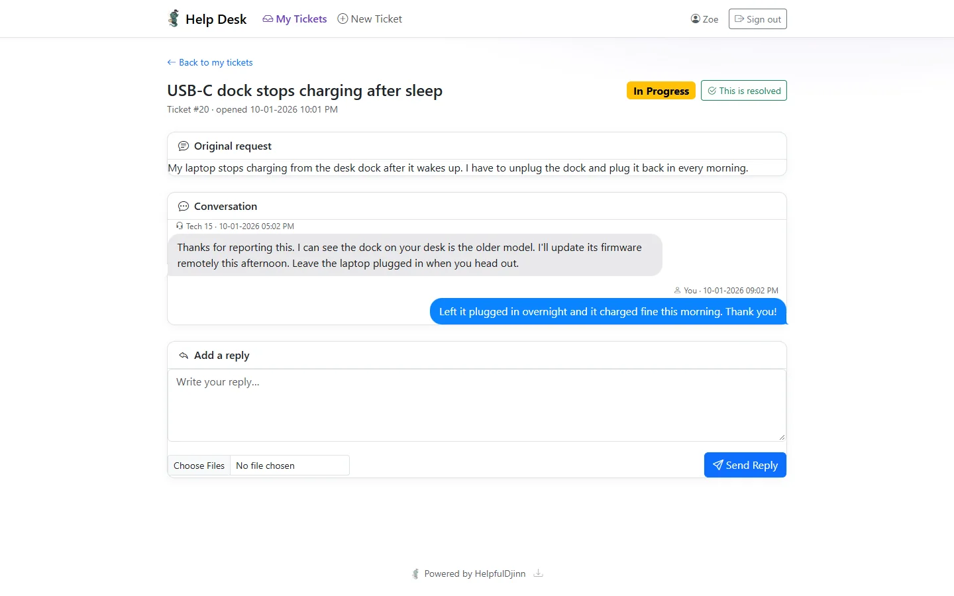Click the Tech 15 firmware update message
The image size is (954, 596).
tap(415, 255)
